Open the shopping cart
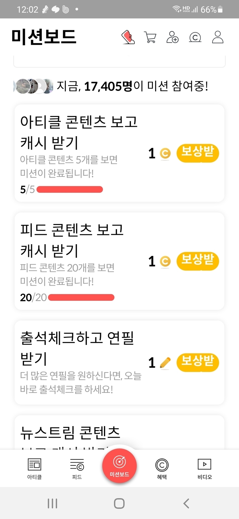 150,37
